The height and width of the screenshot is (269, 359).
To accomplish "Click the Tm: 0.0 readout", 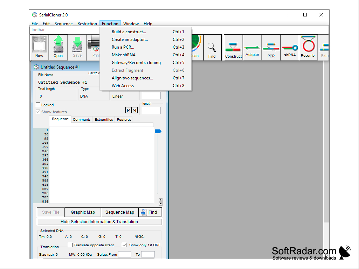I will (x=45, y=237).
